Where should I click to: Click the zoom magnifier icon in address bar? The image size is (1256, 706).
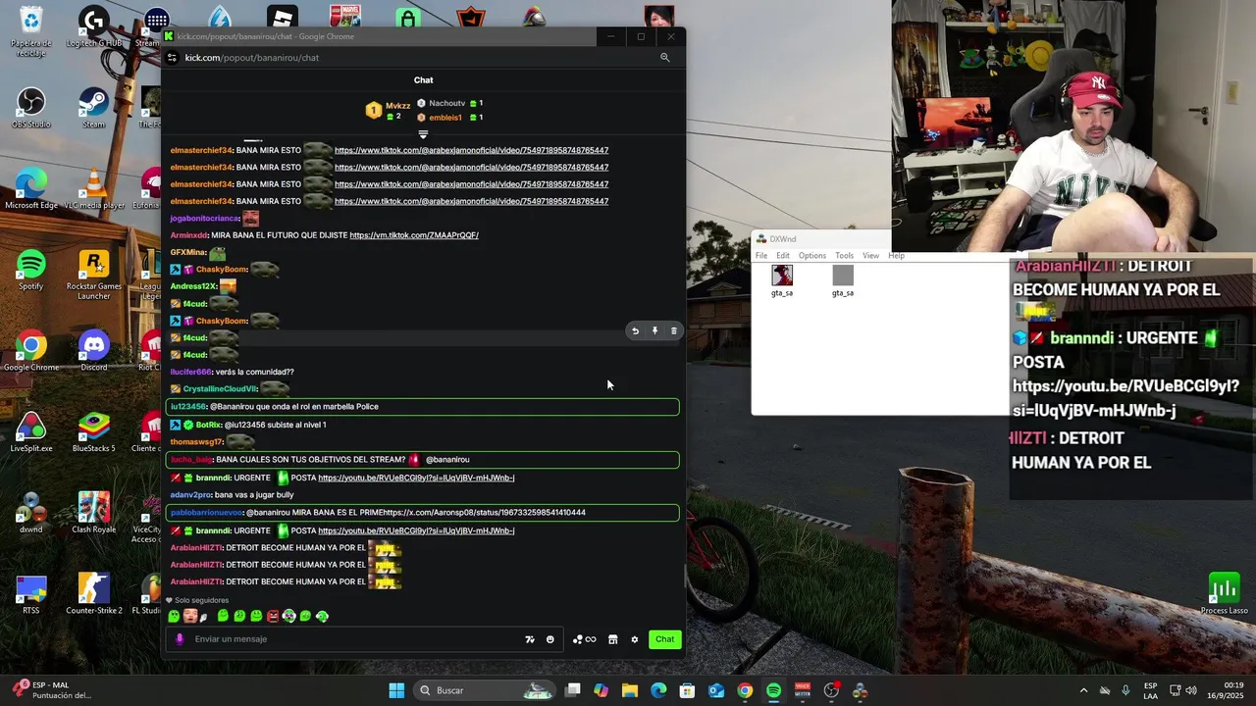(x=664, y=58)
